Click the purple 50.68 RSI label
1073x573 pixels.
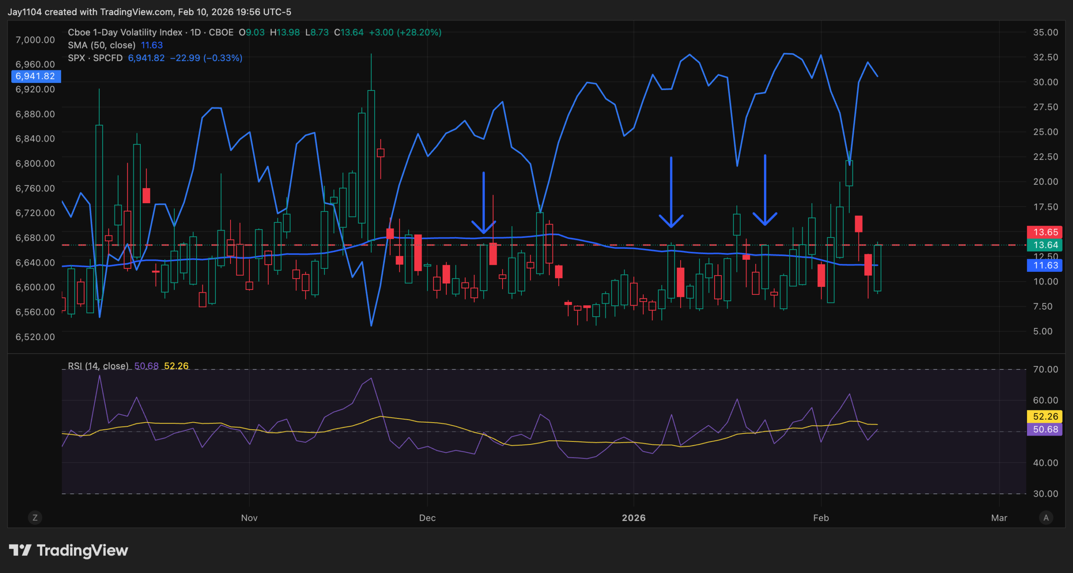(x=1045, y=429)
